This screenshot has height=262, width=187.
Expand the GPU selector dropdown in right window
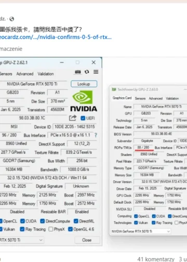tap(141, 231)
